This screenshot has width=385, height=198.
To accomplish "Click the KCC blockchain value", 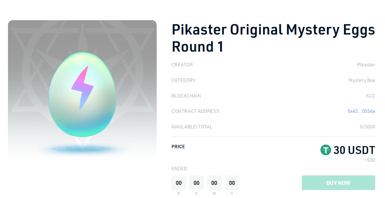I will pyautogui.click(x=371, y=96).
